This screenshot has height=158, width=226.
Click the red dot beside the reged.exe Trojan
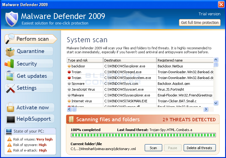coord(69,72)
